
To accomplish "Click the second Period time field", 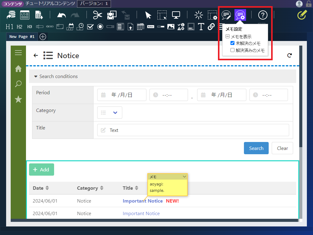I will click(268, 95).
